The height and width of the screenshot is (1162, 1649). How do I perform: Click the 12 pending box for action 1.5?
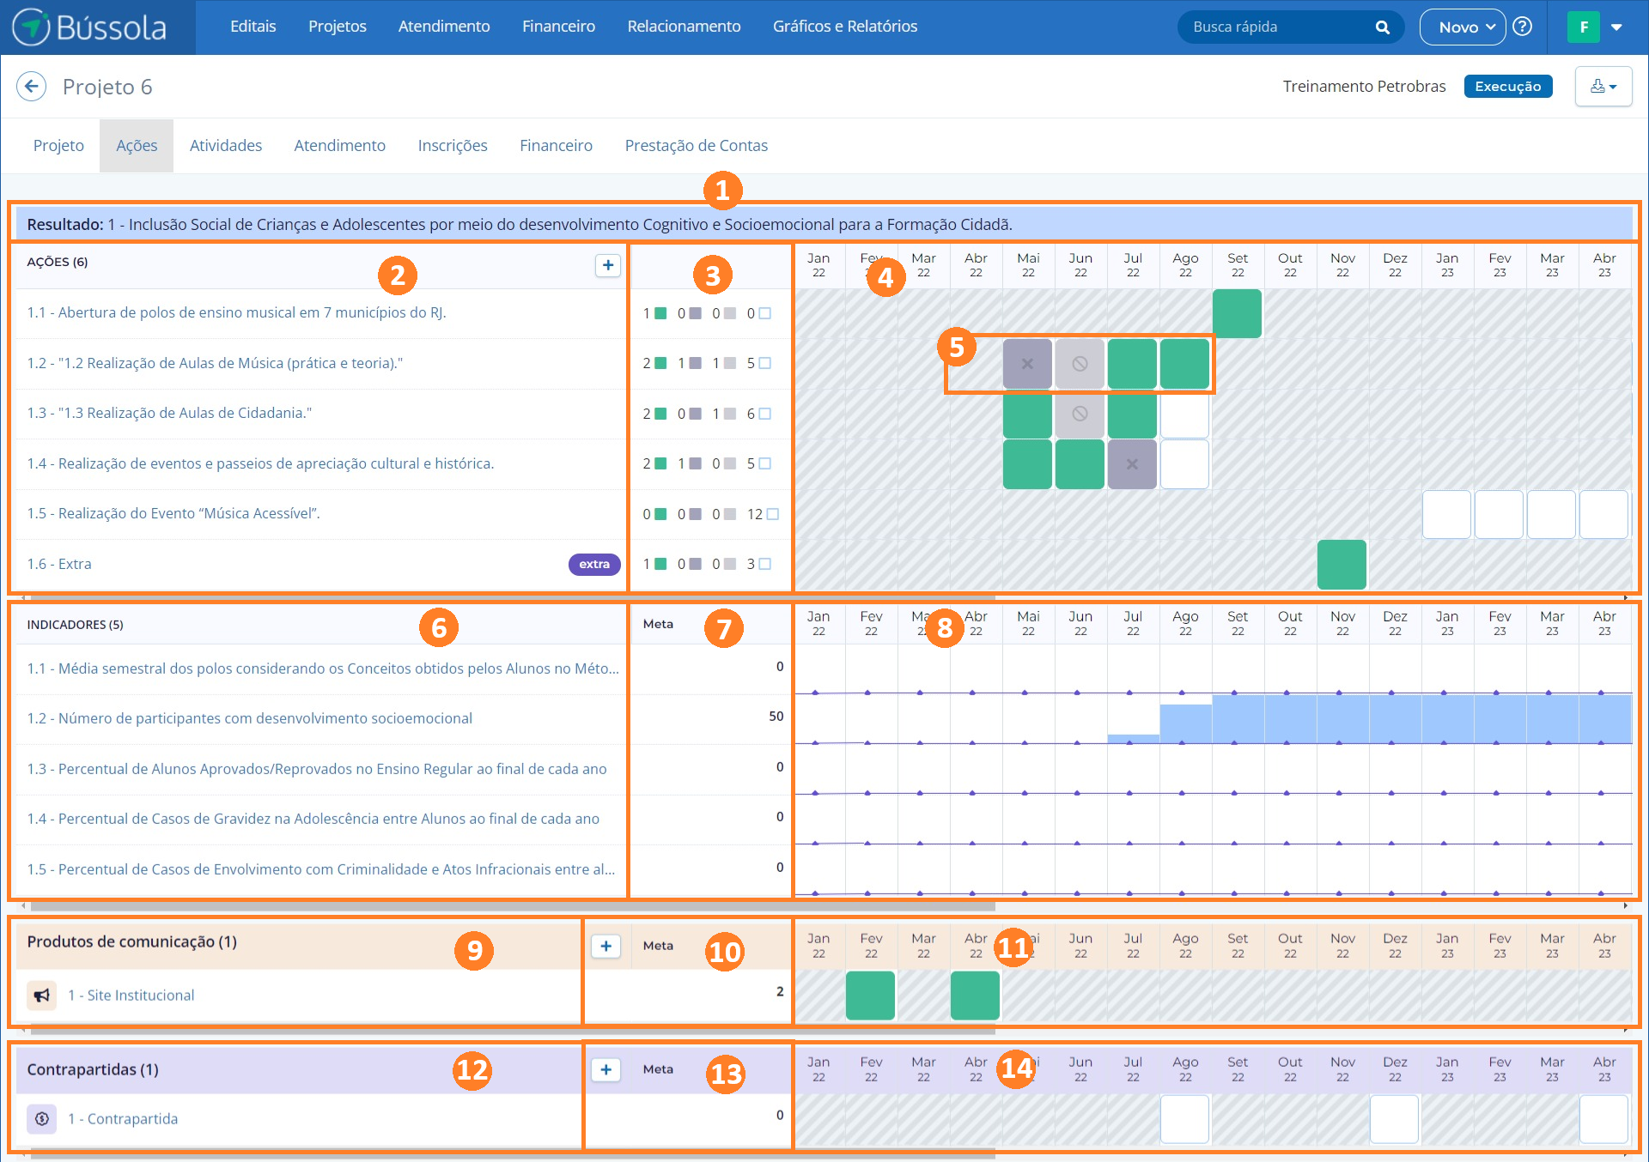772,514
